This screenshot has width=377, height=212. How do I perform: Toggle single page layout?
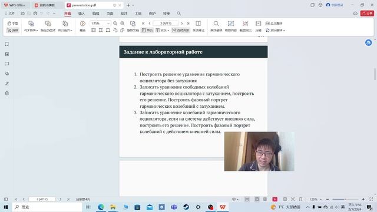147,30
